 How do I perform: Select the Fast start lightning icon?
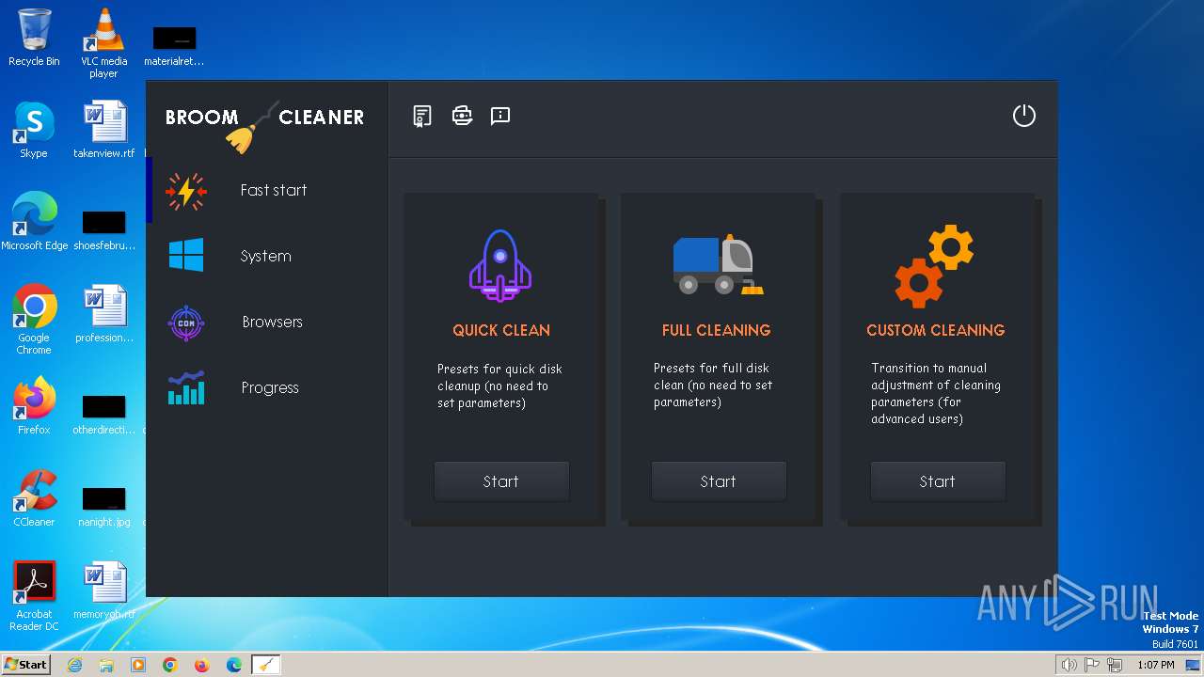(x=186, y=190)
